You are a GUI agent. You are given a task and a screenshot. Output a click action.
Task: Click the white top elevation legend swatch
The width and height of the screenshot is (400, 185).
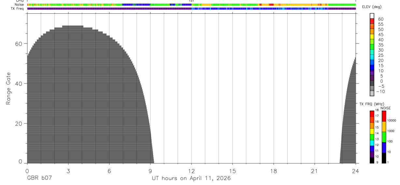372,16
